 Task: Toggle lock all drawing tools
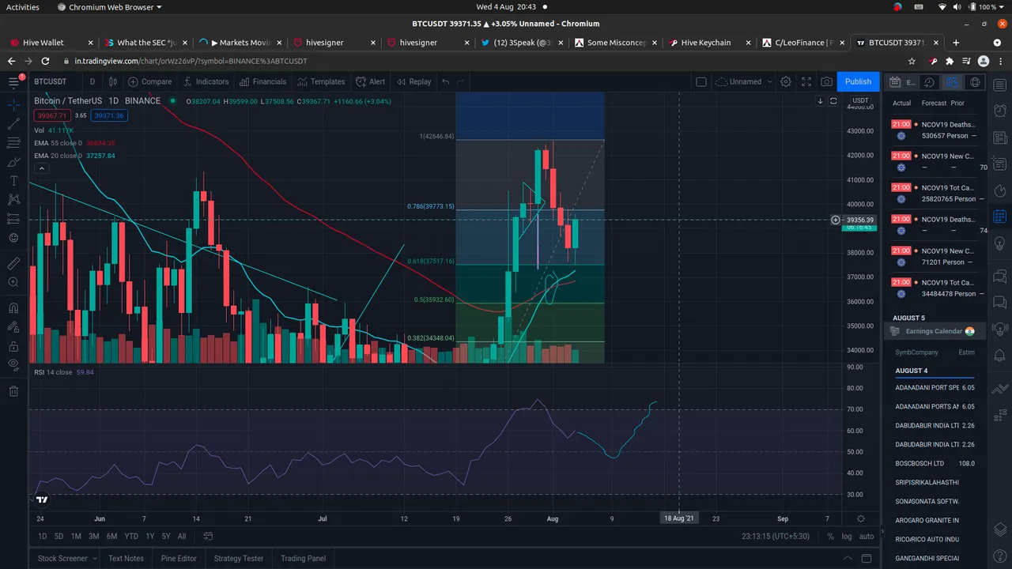(13, 346)
